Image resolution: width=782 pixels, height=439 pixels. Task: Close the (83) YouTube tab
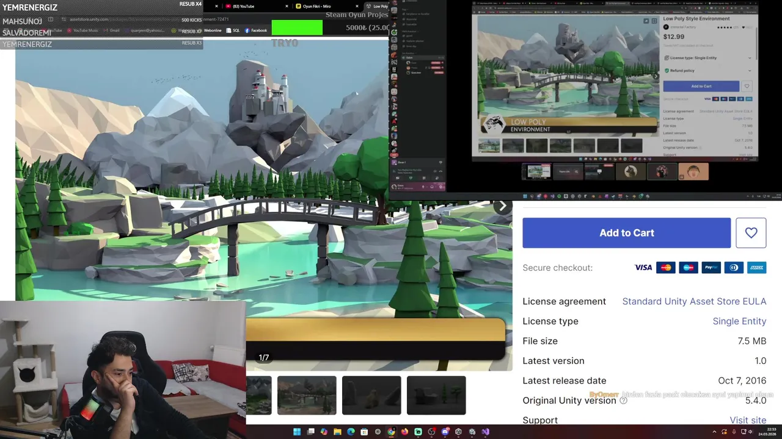pos(287,6)
